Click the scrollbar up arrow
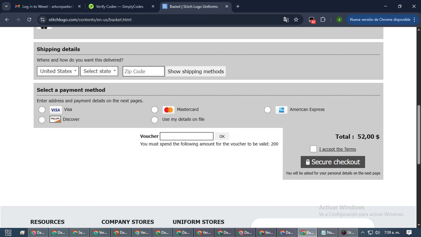The height and width of the screenshot is (237, 421). [x=419, y=29]
